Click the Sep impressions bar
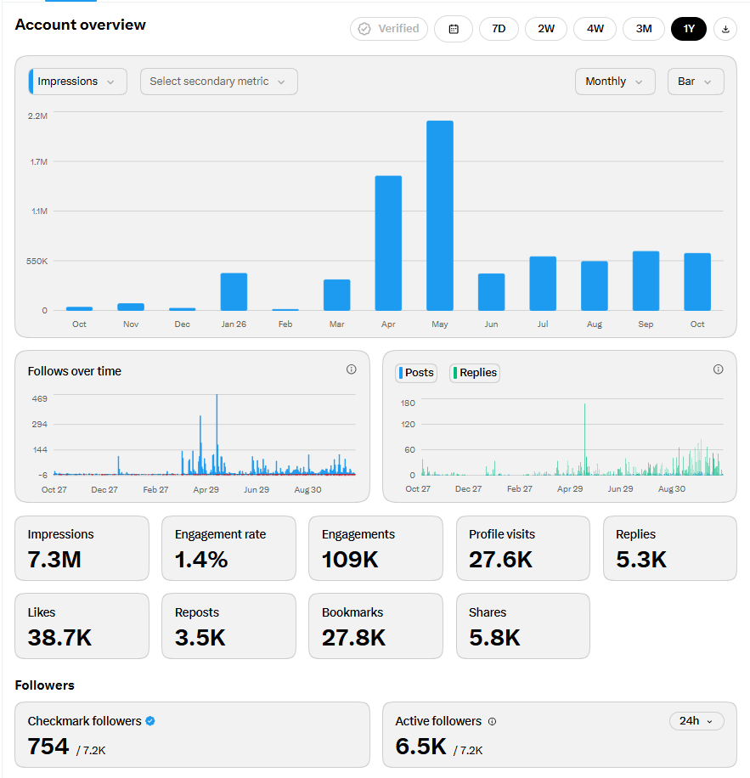 click(x=646, y=281)
